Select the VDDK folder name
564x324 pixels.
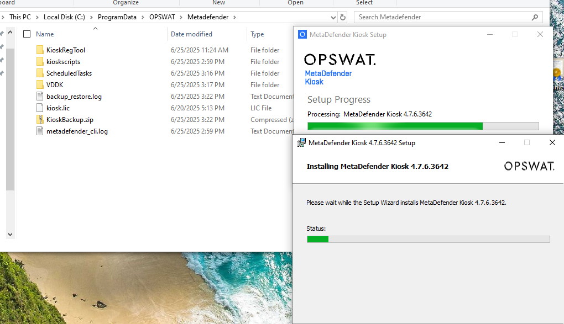[x=55, y=85]
